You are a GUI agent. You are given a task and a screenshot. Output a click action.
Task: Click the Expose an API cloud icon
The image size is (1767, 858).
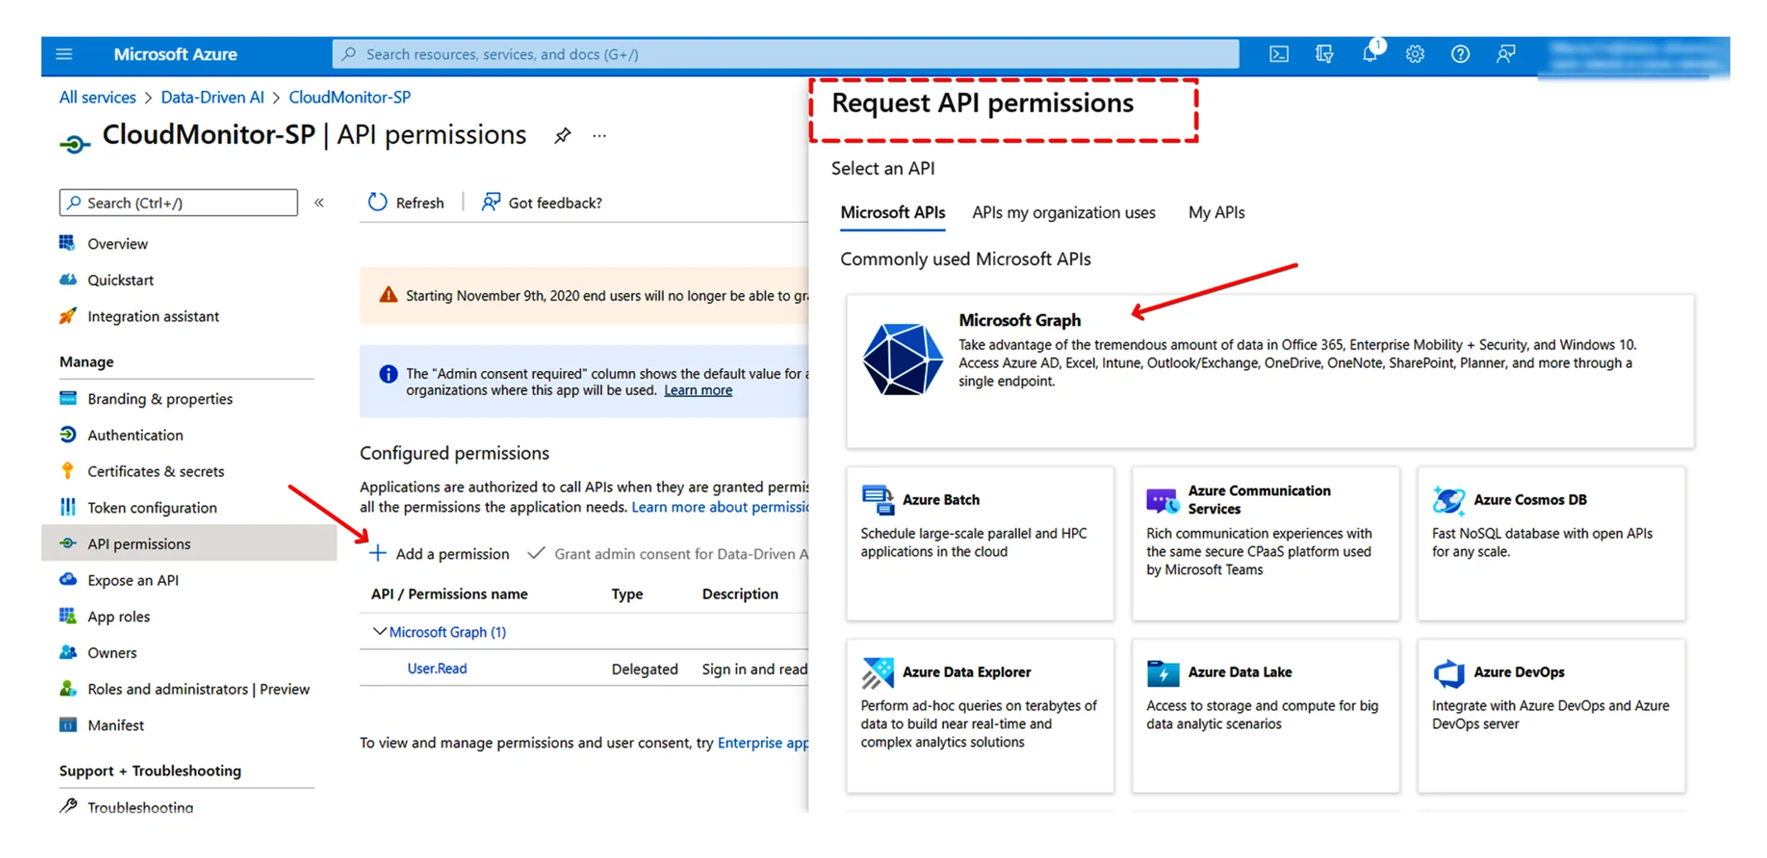(x=68, y=579)
